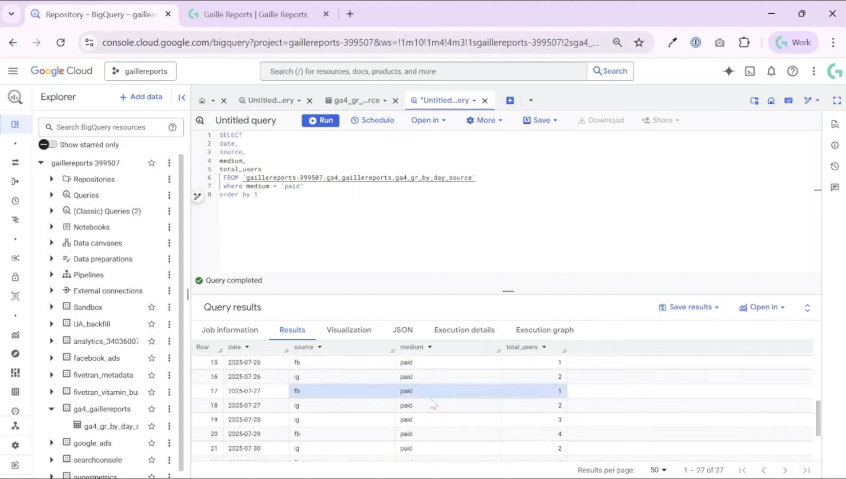Open query history panel on right sidebar

click(x=835, y=166)
